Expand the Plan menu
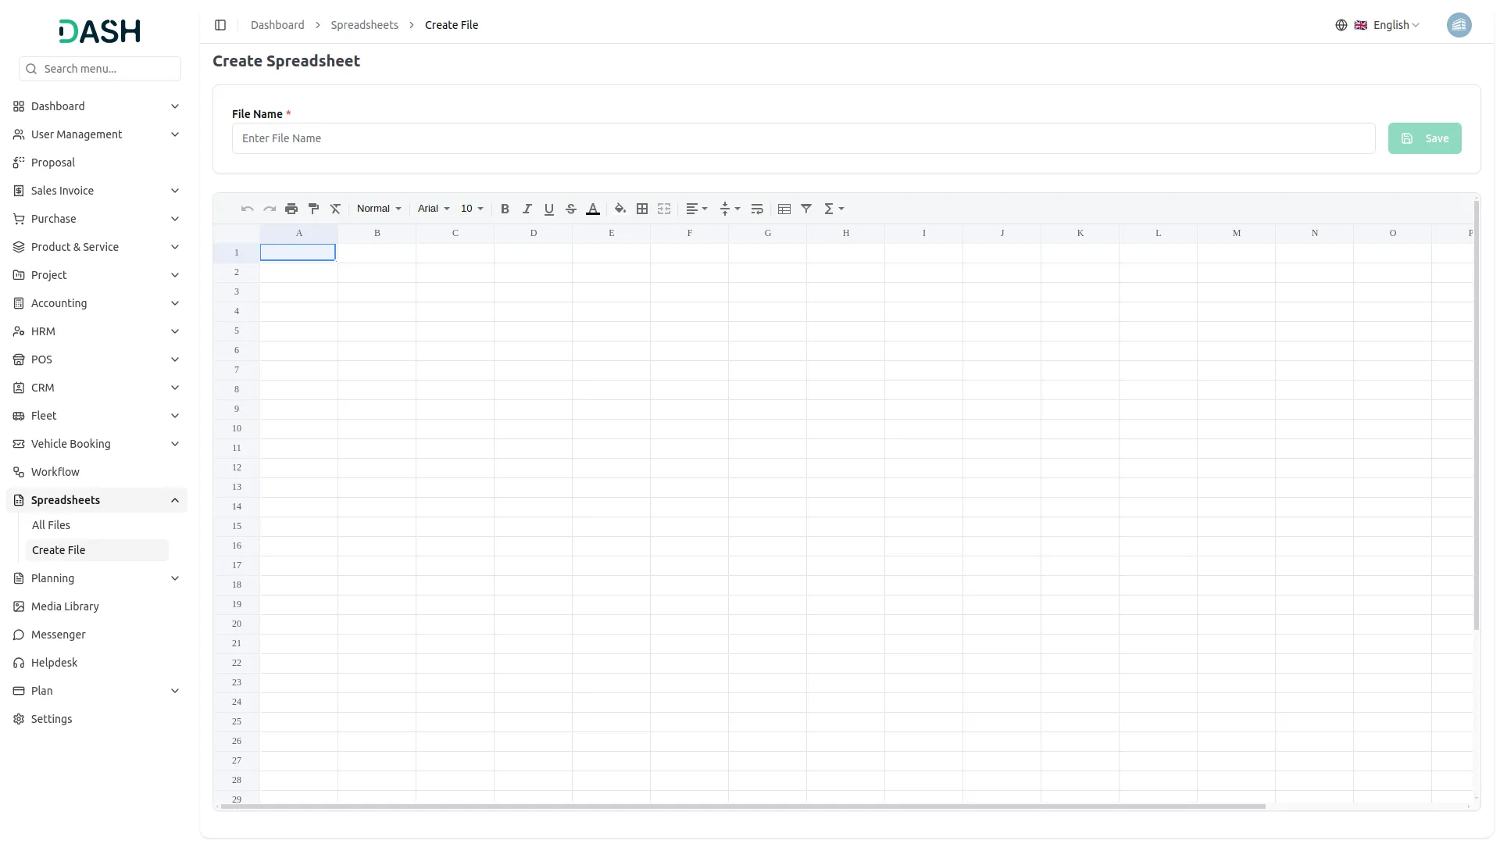The image size is (1500, 844). [97, 691]
